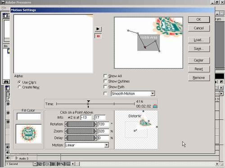Pause the motion preview
Viewport: 225px width, 168px height.
click(98, 36)
